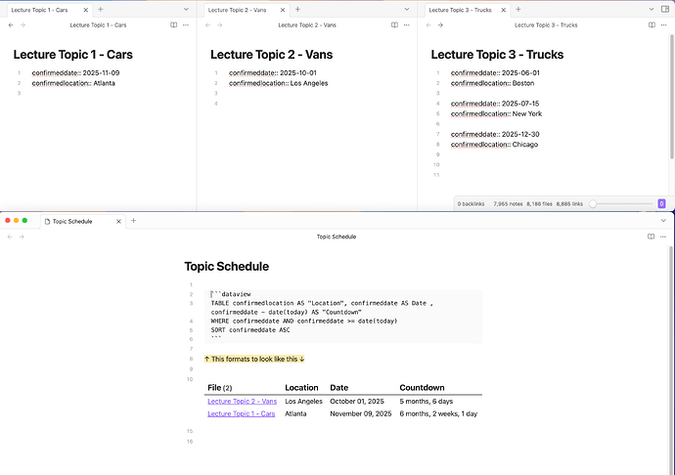This screenshot has height=475, width=675.
Task: Close the Lecture Topic 1 - Cars tab
Action: click(x=86, y=10)
